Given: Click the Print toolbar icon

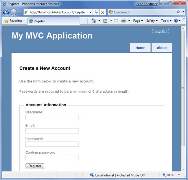Looking at the screenshot, I should tap(124, 21).
